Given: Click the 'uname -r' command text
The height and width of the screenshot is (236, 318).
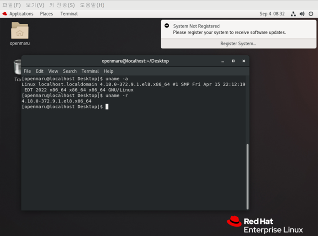Looking at the screenshot, I should pos(117,96).
